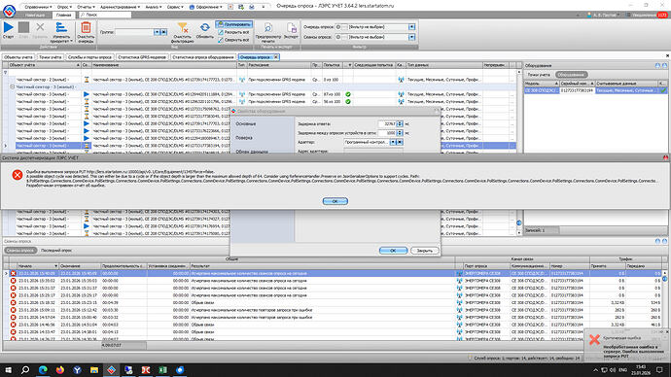This screenshot has width=671, height=377.
Task: Click the taskbar search icon
Action: pyautogui.click(x=25, y=370)
